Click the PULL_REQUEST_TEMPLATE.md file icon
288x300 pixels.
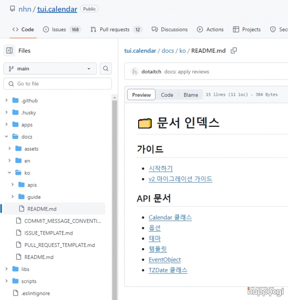tap(19, 245)
